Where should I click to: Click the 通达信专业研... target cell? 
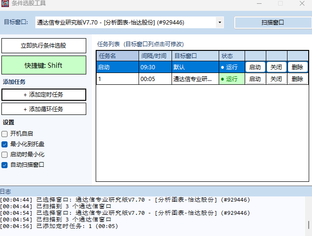195,79
